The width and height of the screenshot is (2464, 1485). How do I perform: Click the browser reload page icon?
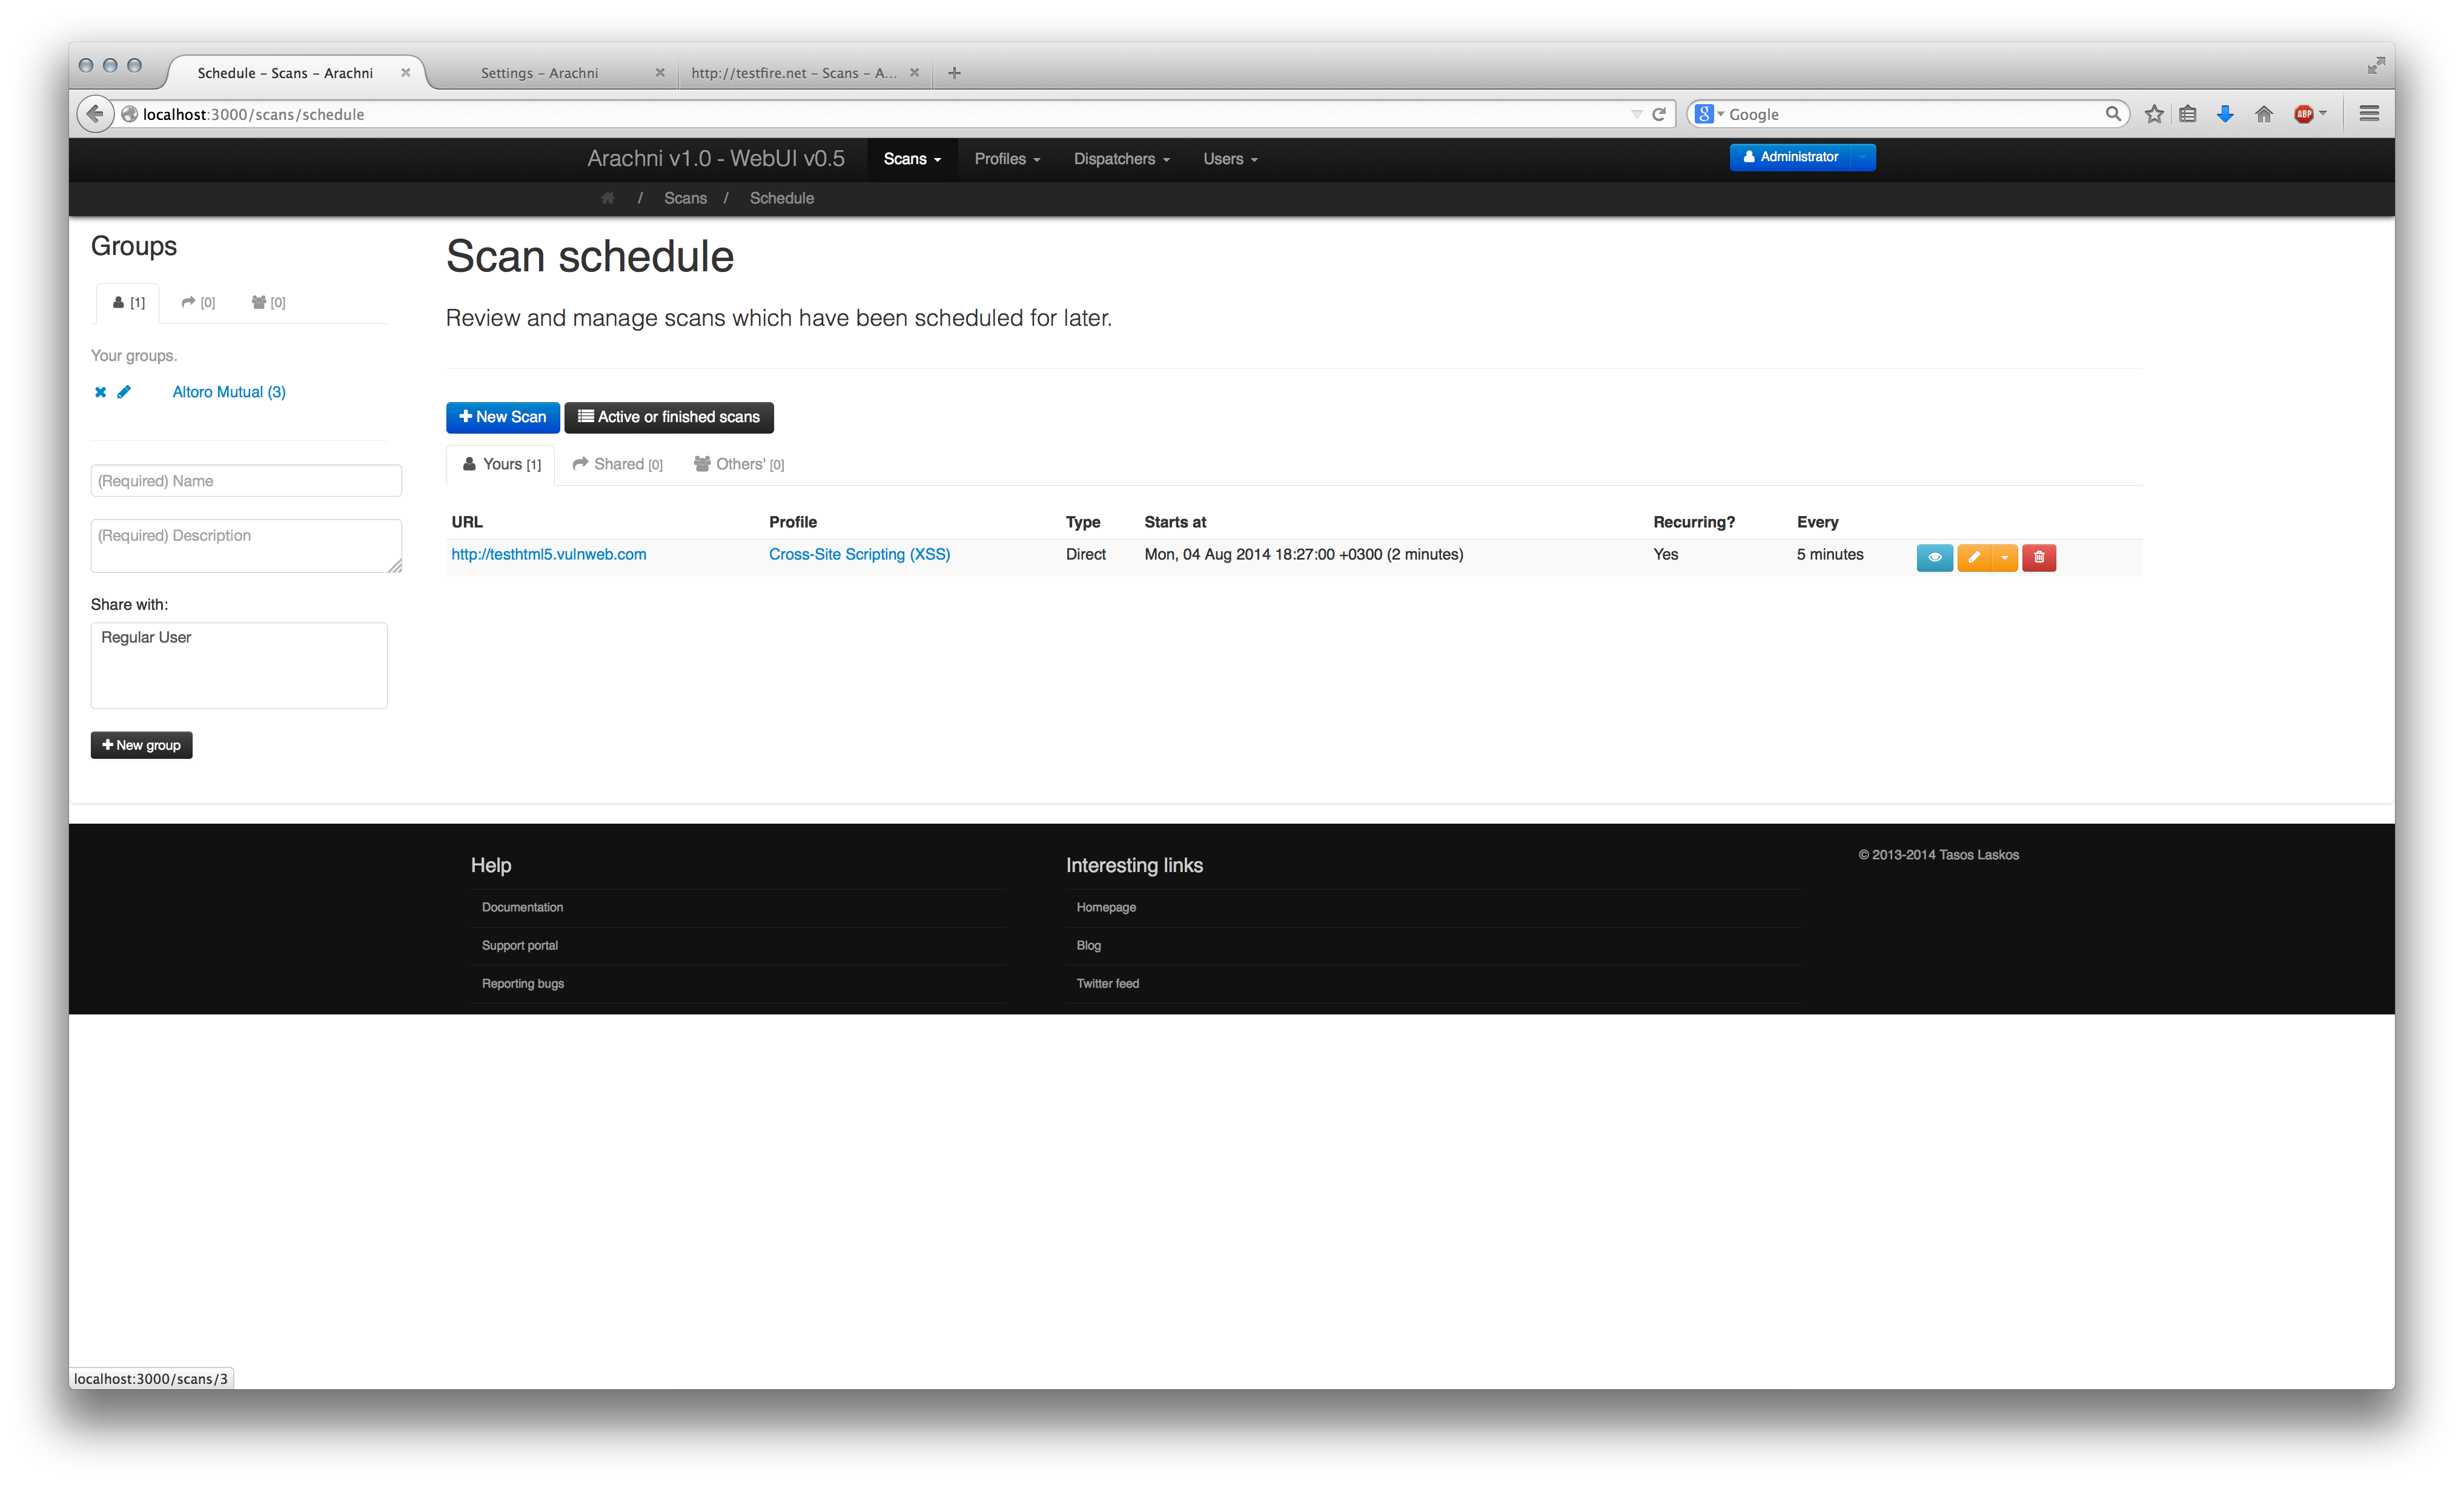coord(1659,114)
